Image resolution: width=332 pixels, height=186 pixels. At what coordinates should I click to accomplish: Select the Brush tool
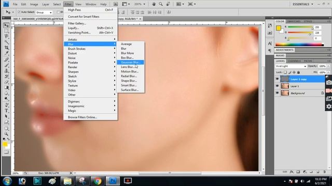coord(6,66)
